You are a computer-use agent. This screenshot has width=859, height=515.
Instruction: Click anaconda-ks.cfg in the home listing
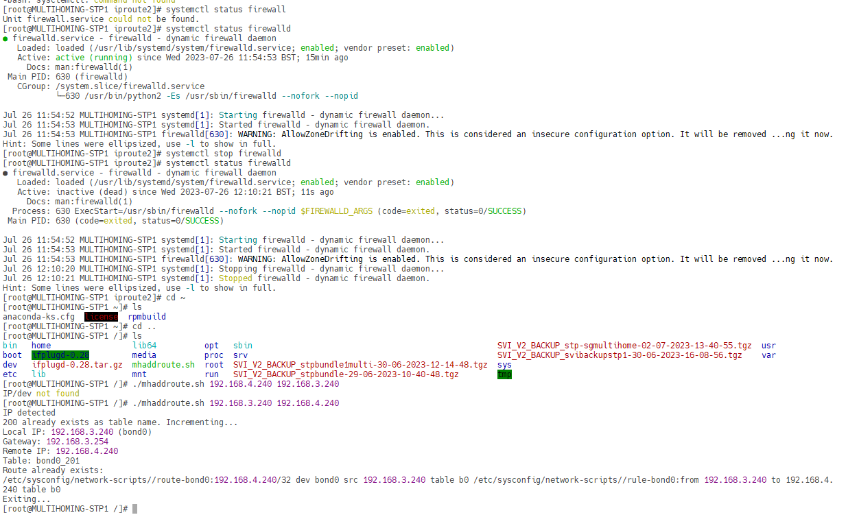(x=38, y=317)
